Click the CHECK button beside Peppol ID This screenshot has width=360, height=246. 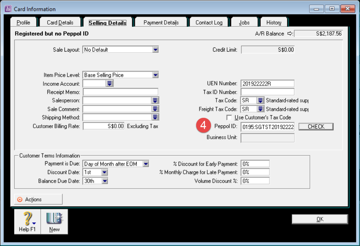point(316,127)
